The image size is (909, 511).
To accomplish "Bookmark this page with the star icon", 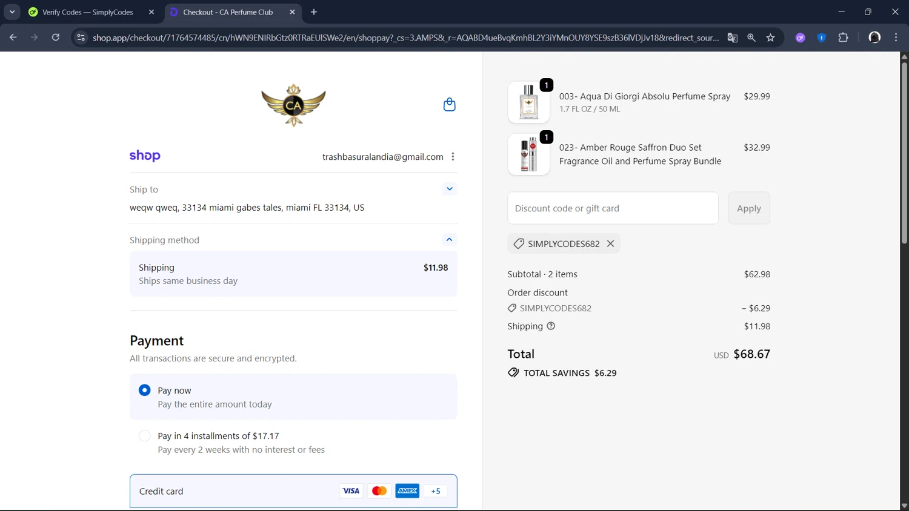I will point(770,38).
